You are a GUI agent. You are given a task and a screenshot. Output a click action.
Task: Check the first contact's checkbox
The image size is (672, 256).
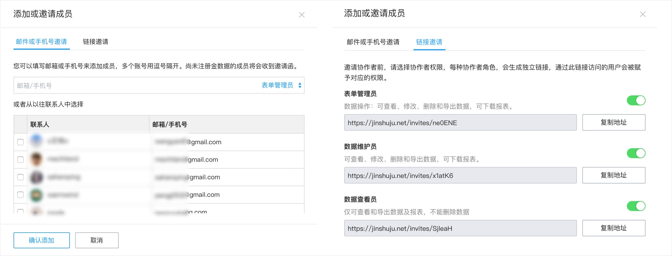click(x=20, y=142)
